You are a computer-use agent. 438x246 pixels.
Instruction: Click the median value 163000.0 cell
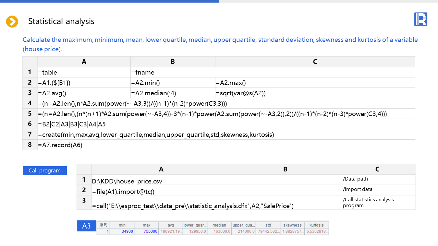219,231
